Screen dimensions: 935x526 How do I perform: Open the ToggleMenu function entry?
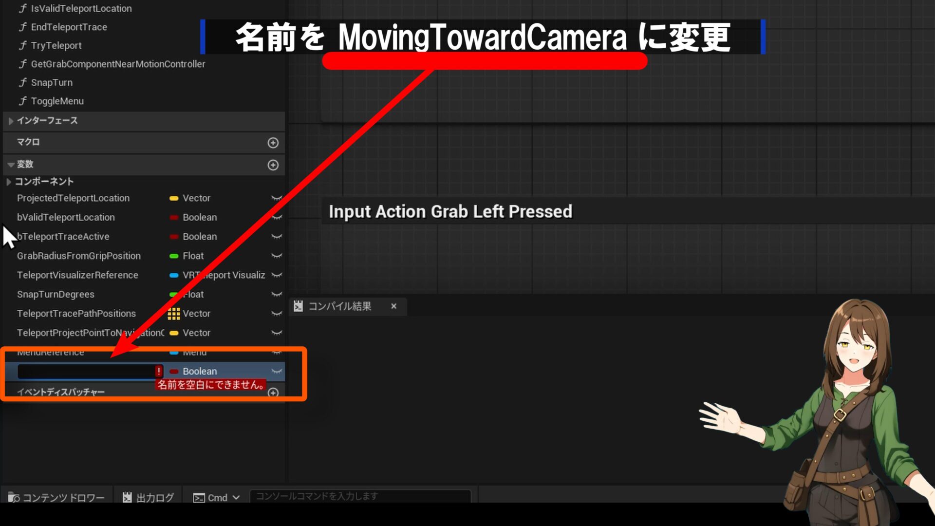coord(57,101)
